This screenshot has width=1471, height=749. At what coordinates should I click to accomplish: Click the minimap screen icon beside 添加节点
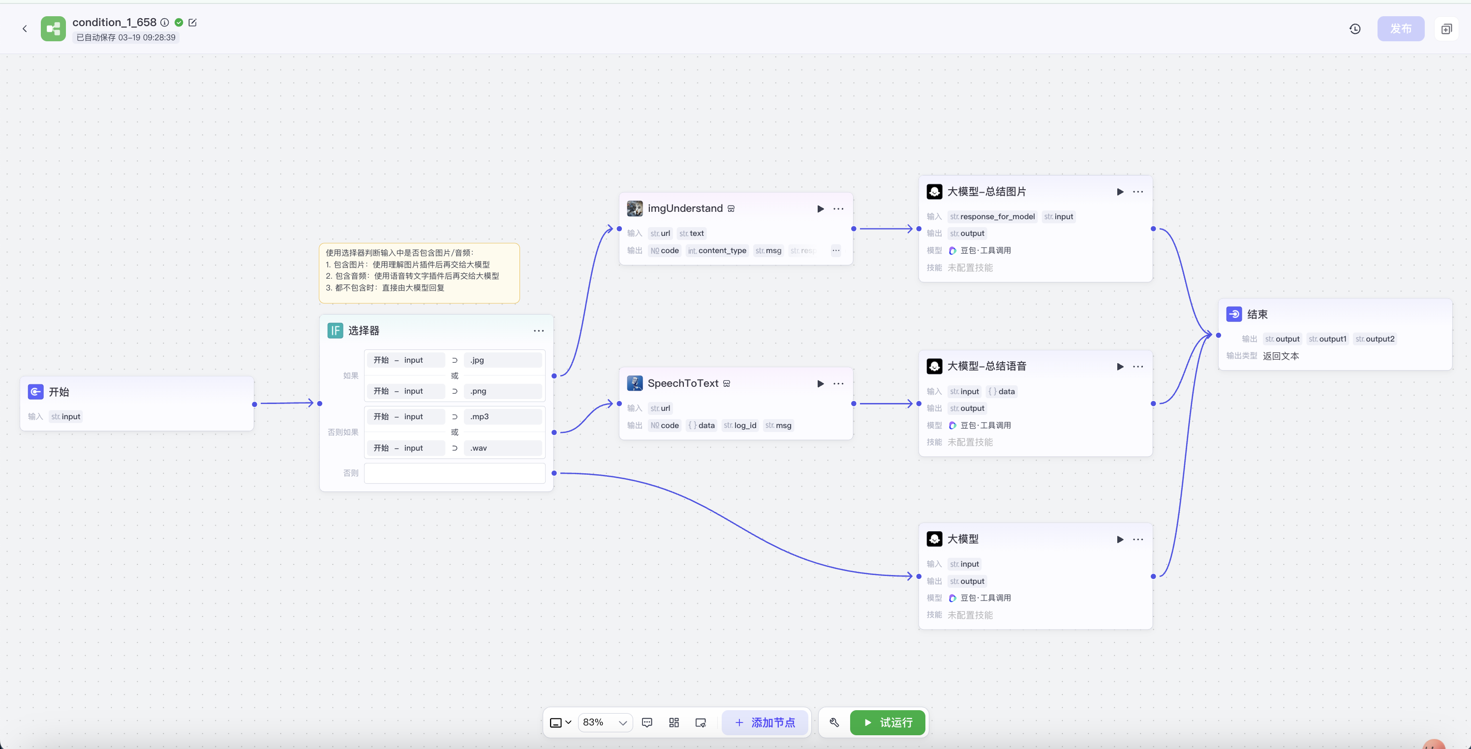tap(701, 722)
